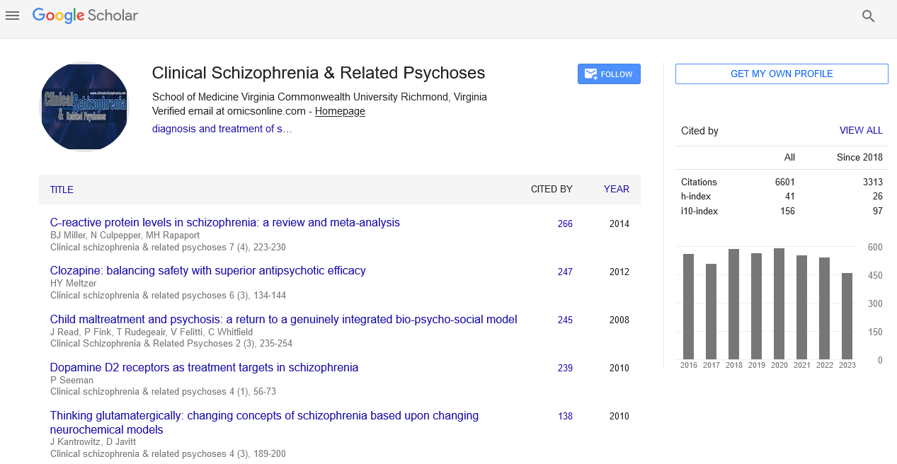Sort publications by Year column

[x=616, y=189]
